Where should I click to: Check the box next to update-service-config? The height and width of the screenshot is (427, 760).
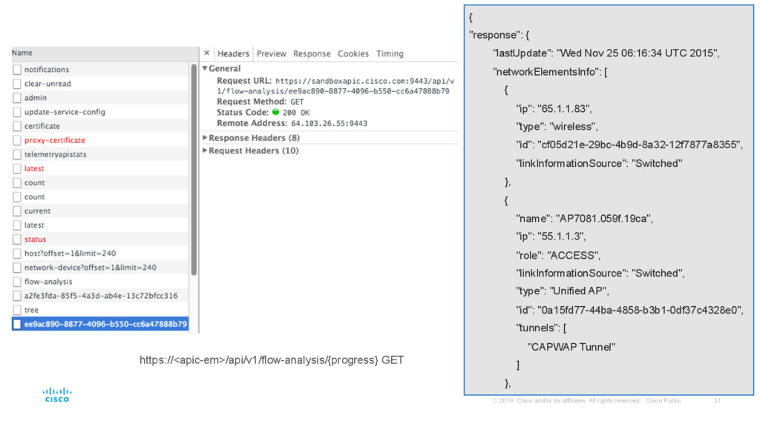17,112
